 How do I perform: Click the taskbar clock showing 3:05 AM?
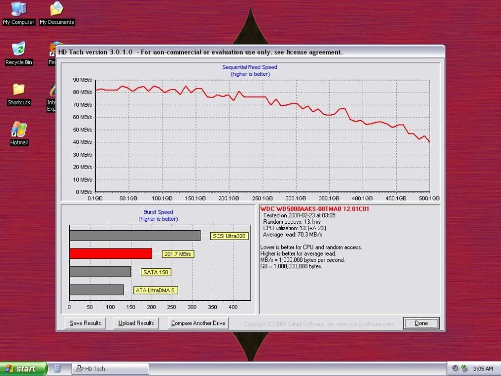click(x=483, y=369)
